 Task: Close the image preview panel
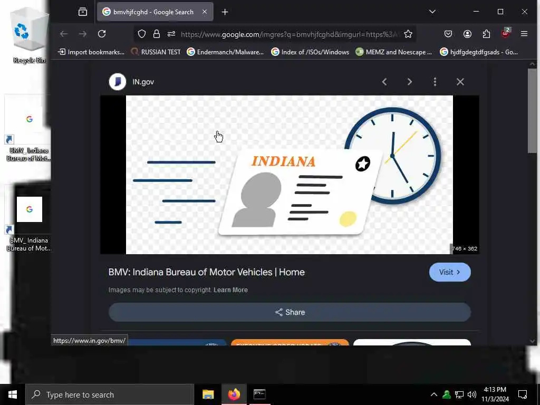pyautogui.click(x=460, y=82)
